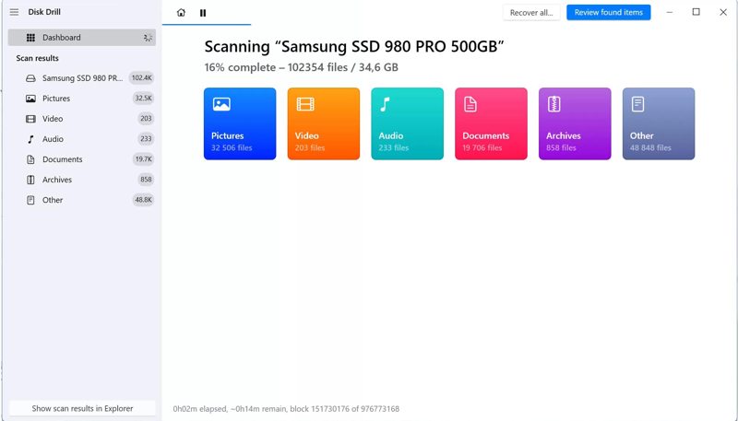The height and width of the screenshot is (421, 738).
Task: Open the hamburger menu beside Disk Drill
Action: (14, 12)
